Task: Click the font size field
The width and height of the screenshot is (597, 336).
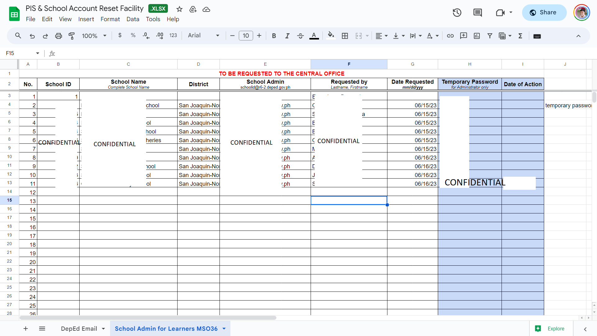Action: point(246,36)
